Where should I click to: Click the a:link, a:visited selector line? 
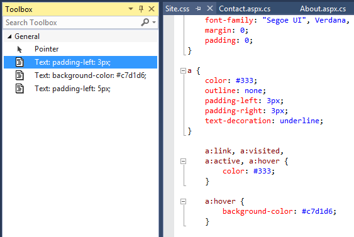pyautogui.click(x=244, y=151)
